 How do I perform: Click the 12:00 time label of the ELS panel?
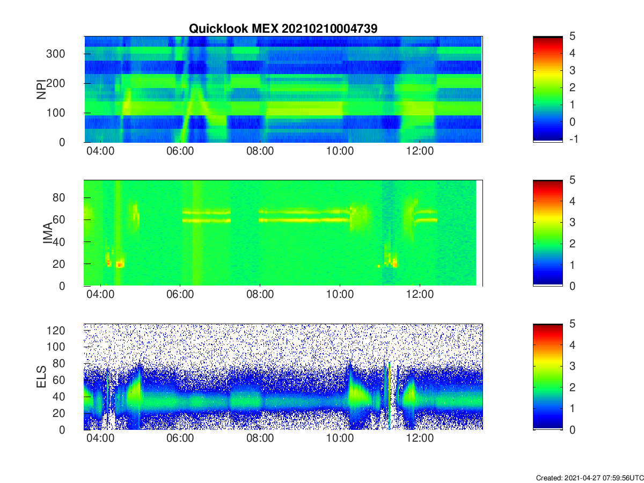(x=420, y=439)
